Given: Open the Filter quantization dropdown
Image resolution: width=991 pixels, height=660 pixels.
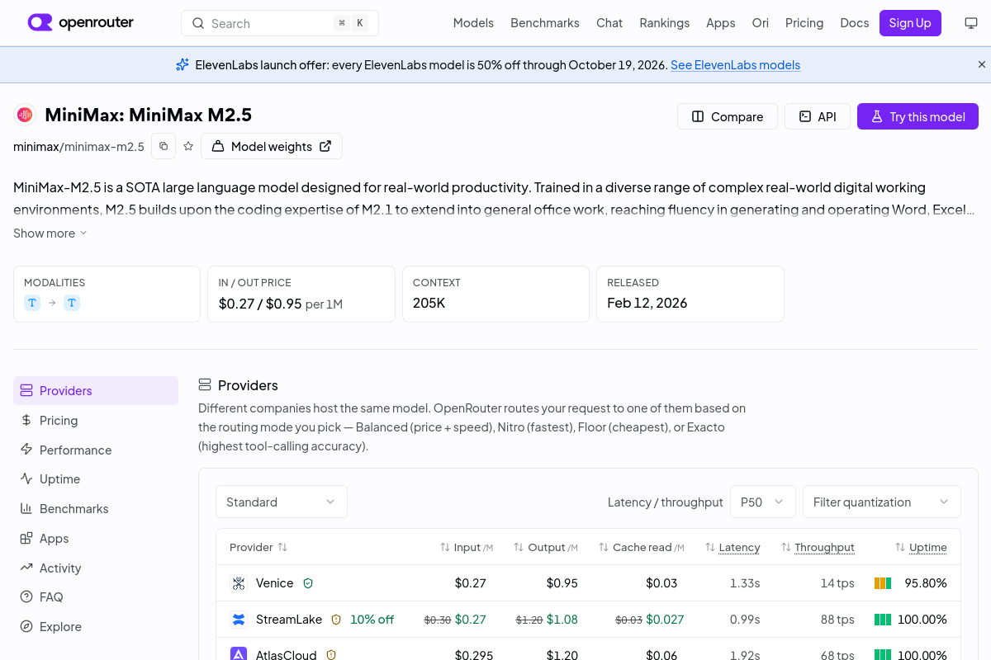Looking at the screenshot, I should click(x=882, y=502).
